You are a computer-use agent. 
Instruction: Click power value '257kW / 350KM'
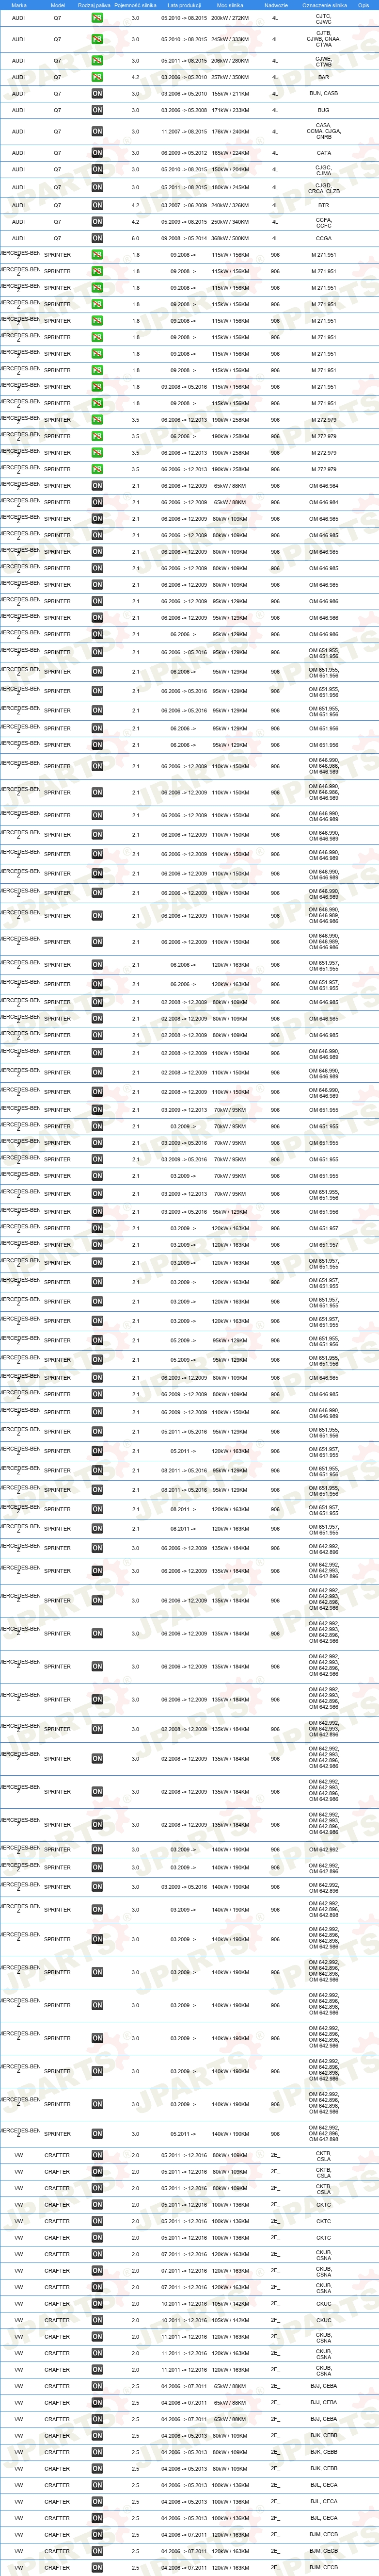point(229,77)
